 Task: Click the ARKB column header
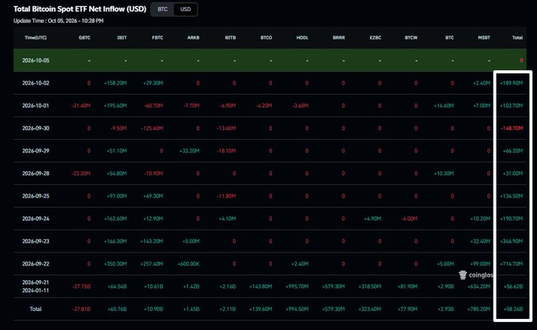coord(193,38)
